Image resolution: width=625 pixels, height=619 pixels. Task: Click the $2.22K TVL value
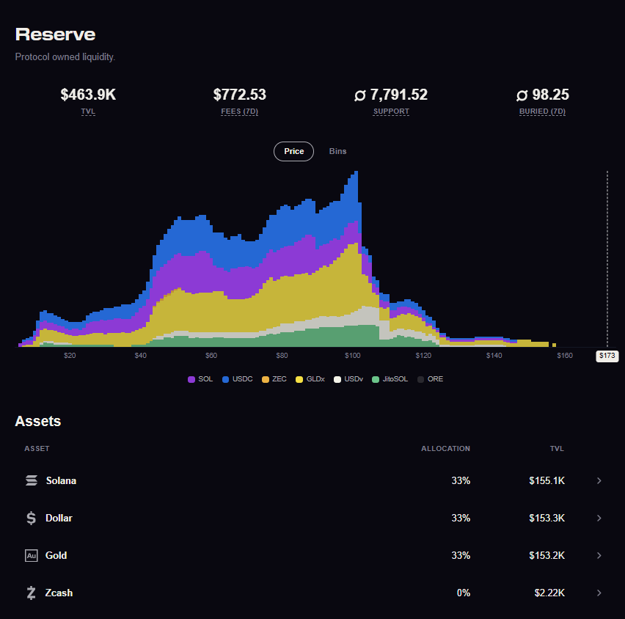(x=549, y=593)
